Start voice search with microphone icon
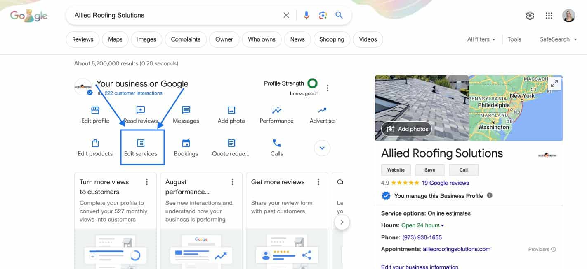This screenshot has height=269, width=587. tap(306, 15)
